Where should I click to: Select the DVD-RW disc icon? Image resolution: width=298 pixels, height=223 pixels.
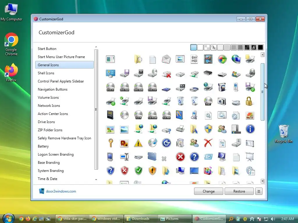click(152, 87)
